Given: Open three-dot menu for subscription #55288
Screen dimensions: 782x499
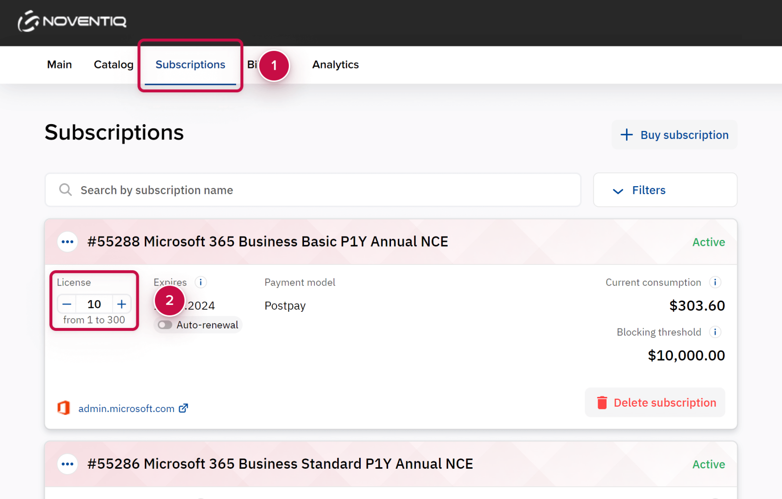Looking at the screenshot, I should point(67,242).
